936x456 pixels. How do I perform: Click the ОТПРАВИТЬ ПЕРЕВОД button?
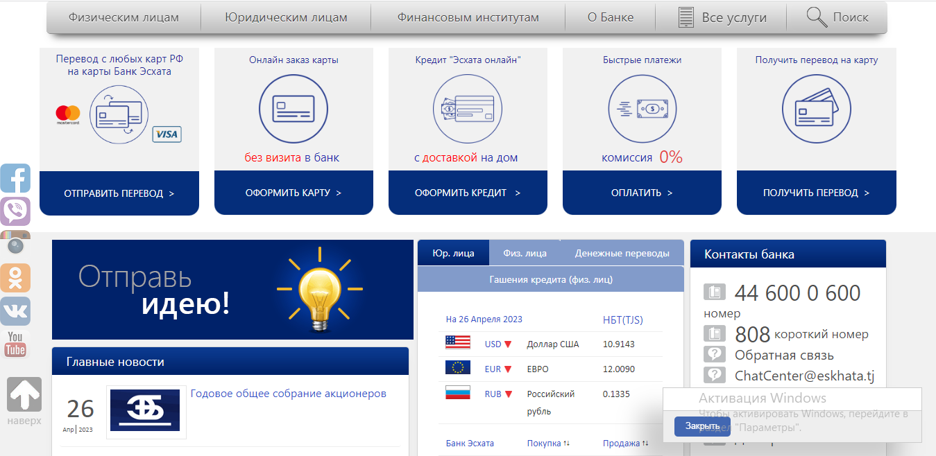(119, 193)
